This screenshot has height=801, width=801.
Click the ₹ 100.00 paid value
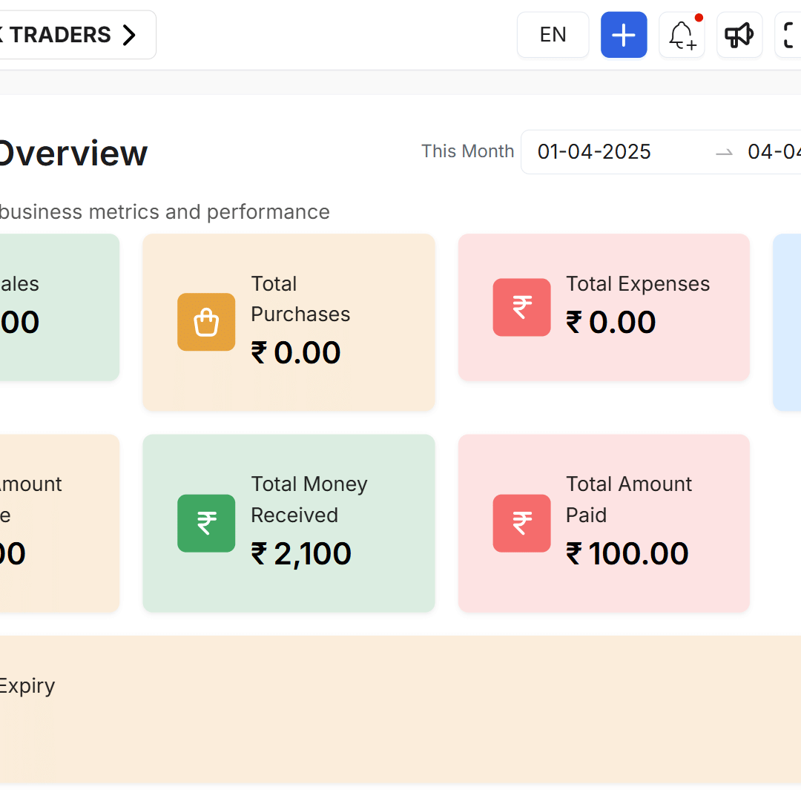(627, 554)
